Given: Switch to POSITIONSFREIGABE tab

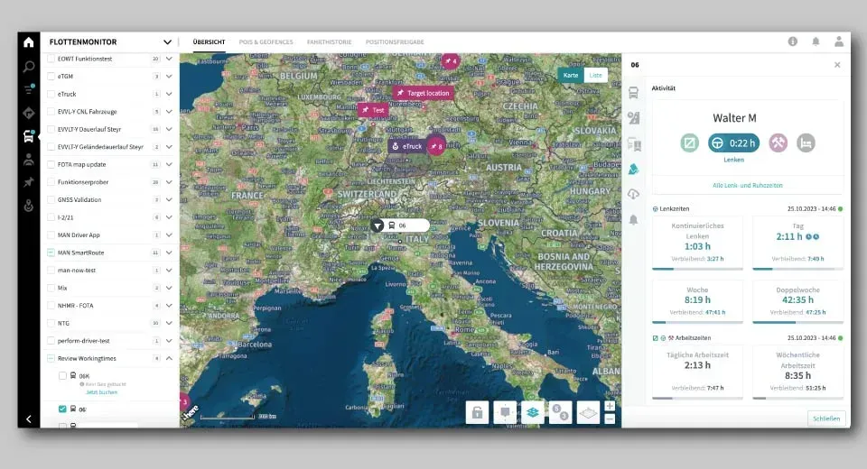Looking at the screenshot, I should 395,42.
